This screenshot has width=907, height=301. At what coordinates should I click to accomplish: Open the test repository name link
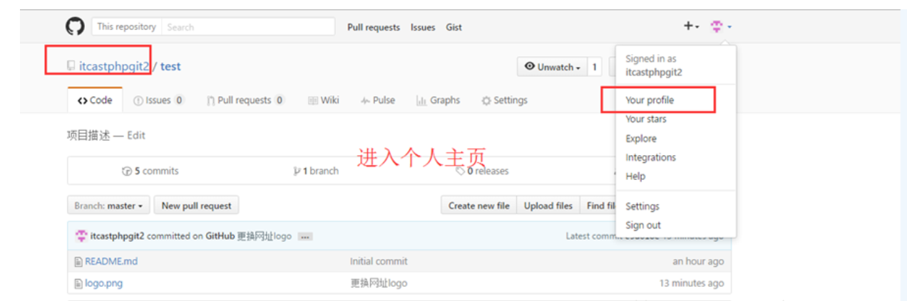(170, 66)
